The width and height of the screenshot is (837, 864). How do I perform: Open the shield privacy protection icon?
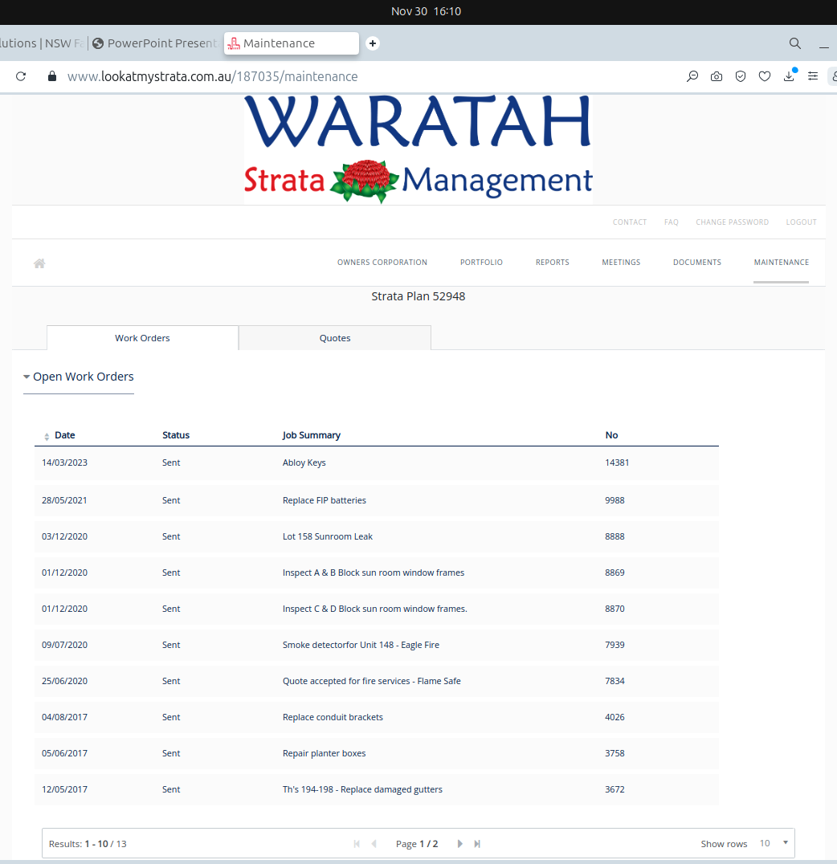(741, 76)
